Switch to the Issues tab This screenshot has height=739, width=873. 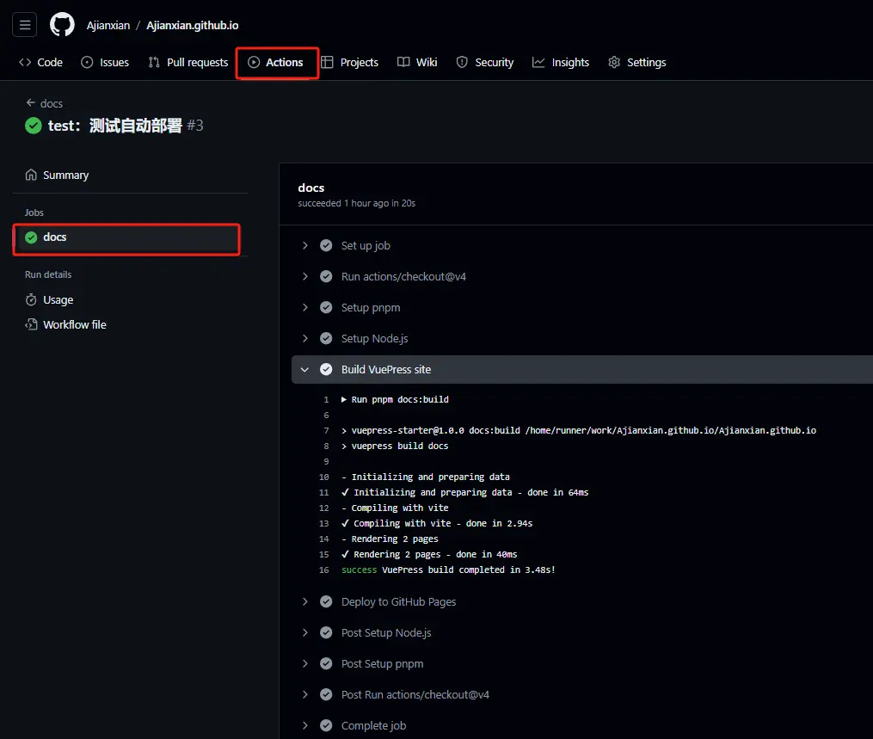point(105,63)
